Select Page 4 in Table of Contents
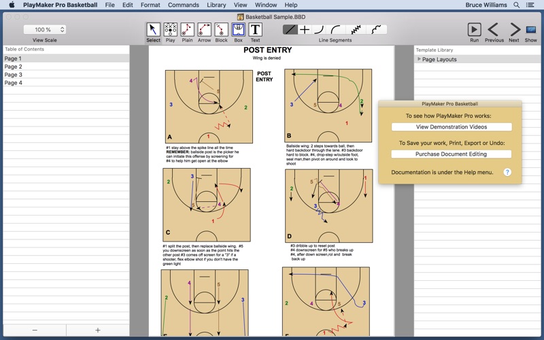Image resolution: width=544 pixels, height=340 pixels. pyautogui.click(x=66, y=82)
